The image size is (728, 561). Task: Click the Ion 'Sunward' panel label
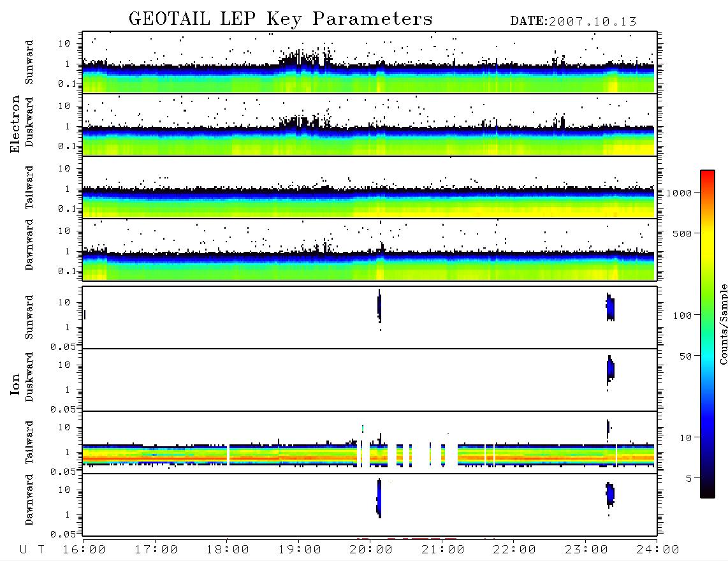(x=29, y=317)
